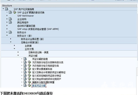Expand the 自动标识基础设施 node

coord(7,26)
